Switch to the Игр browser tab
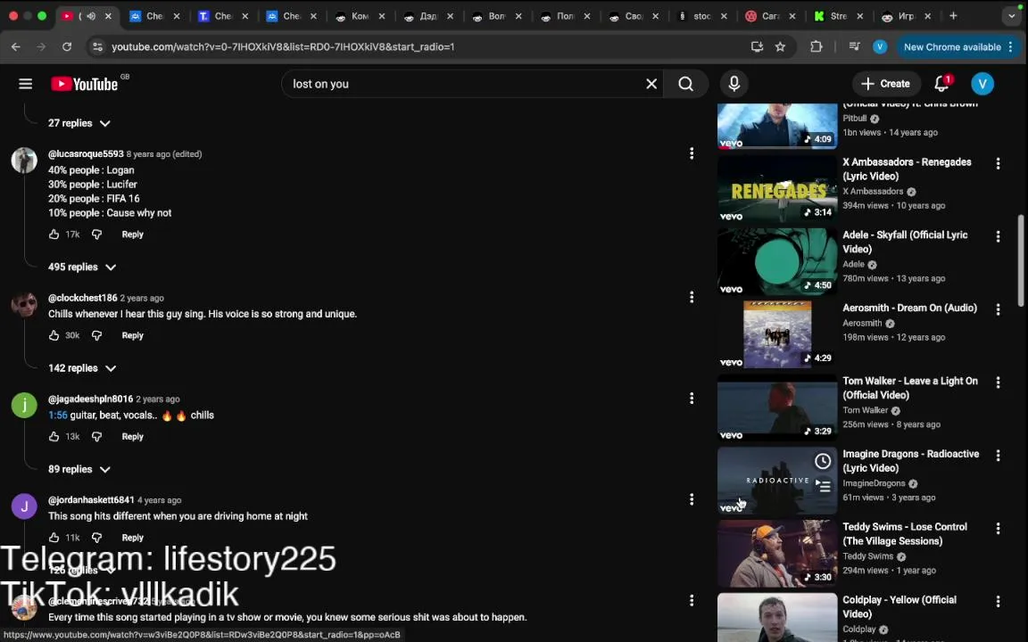This screenshot has height=642, width=1028. point(907,16)
